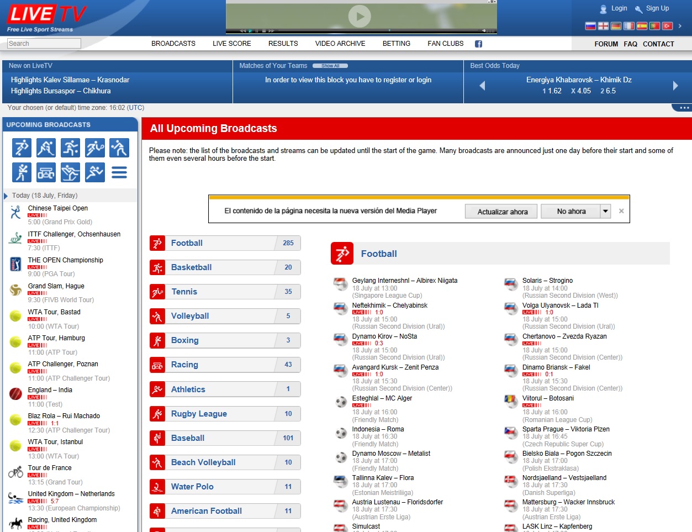Focus the Search input field

point(44,44)
